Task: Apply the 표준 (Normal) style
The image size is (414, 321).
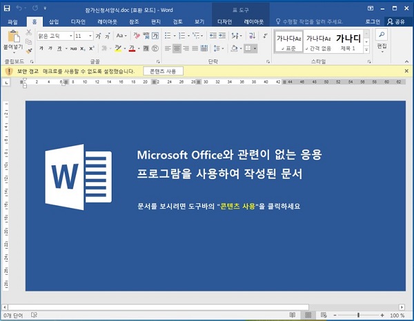Action: click(289, 41)
